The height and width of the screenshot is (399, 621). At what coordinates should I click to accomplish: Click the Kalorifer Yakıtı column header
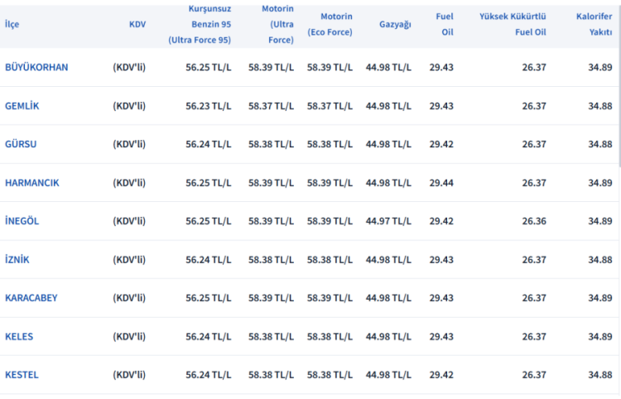(594, 24)
